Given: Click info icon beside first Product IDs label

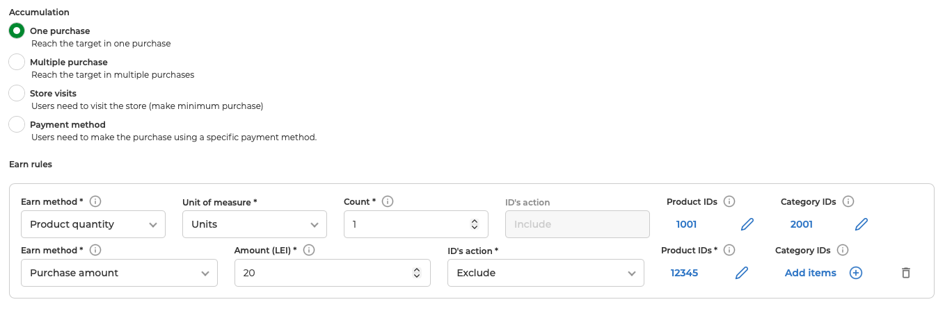Looking at the screenshot, I should pos(729,201).
